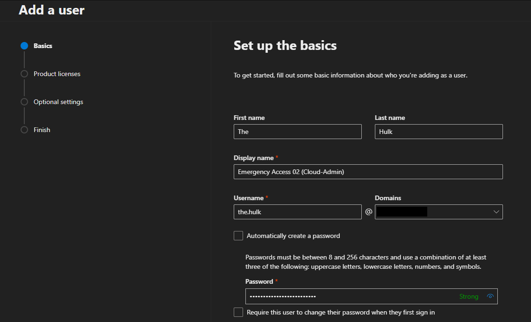The image size is (531, 322).
Task: Expand the Domains dropdown chevron
Action: (496, 212)
